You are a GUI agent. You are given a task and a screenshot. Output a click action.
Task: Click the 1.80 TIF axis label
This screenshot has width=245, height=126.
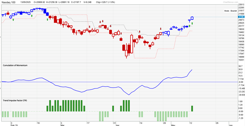[241, 102]
